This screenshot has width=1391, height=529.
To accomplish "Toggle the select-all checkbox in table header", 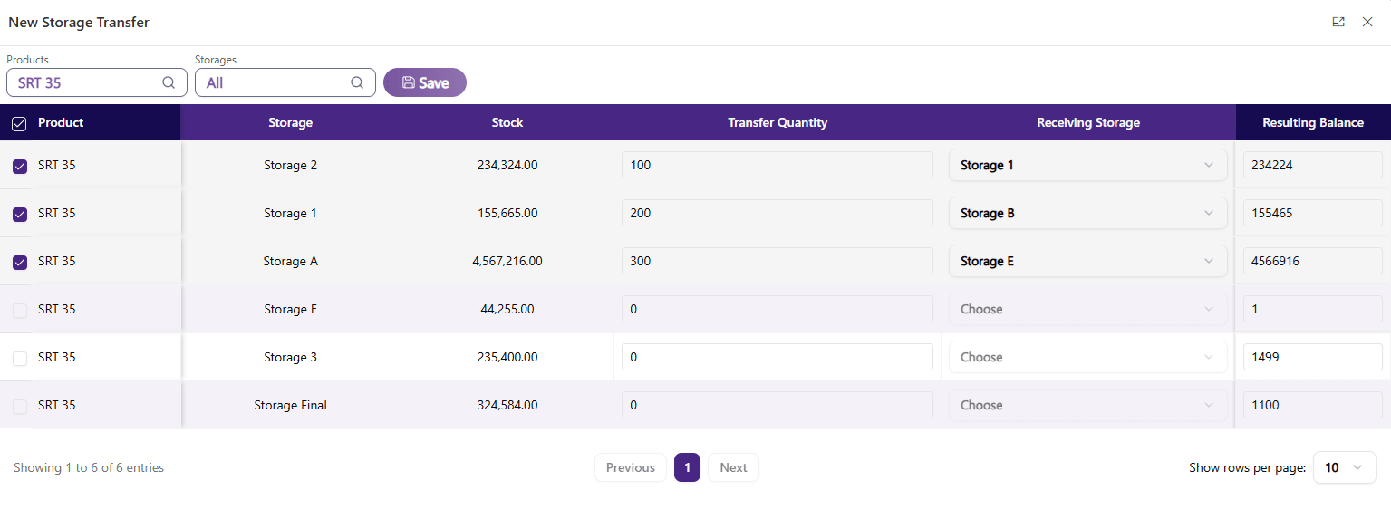I will click(x=19, y=123).
